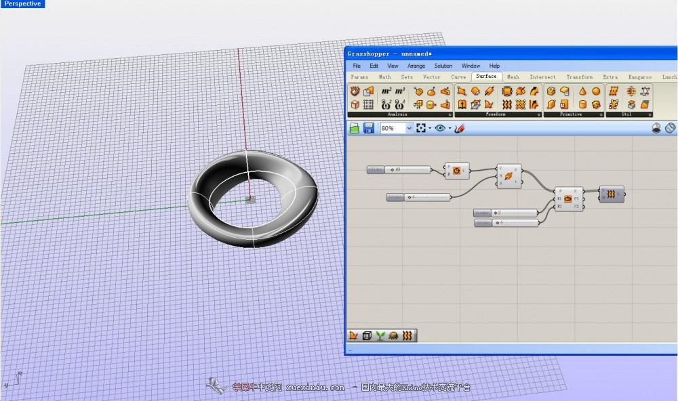Select the m³ Volume component icon

click(x=400, y=91)
